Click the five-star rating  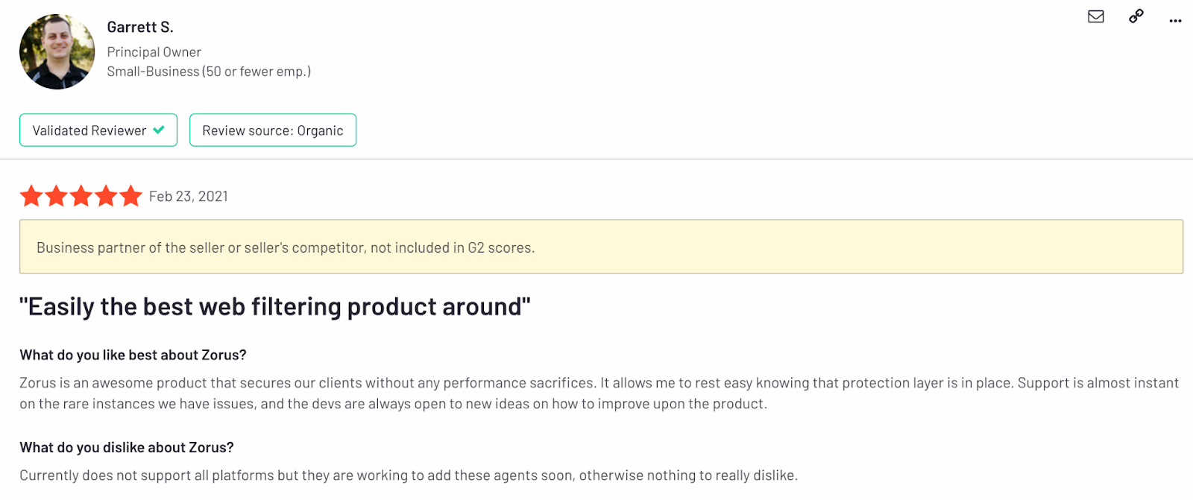click(81, 196)
